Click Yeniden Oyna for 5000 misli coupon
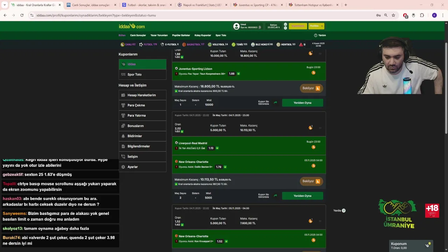This screenshot has height=252, width=448. pos(302,196)
